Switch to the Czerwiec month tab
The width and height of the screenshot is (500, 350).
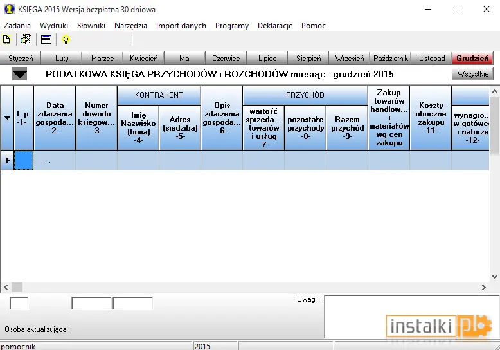click(x=226, y=59)
